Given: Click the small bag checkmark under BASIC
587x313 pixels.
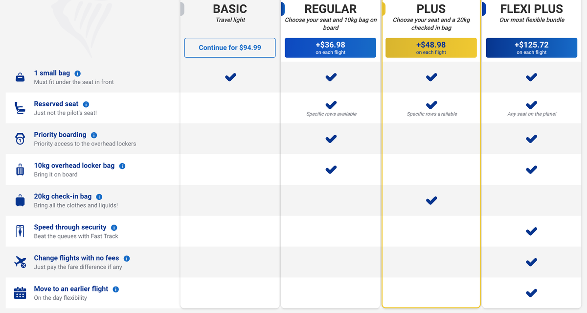Looking at the screenshot, I should click(x=230, y=77).
